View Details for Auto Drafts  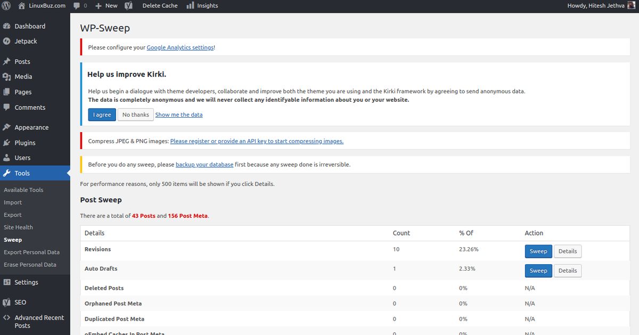pyautogui.click(x=567, y=271)
